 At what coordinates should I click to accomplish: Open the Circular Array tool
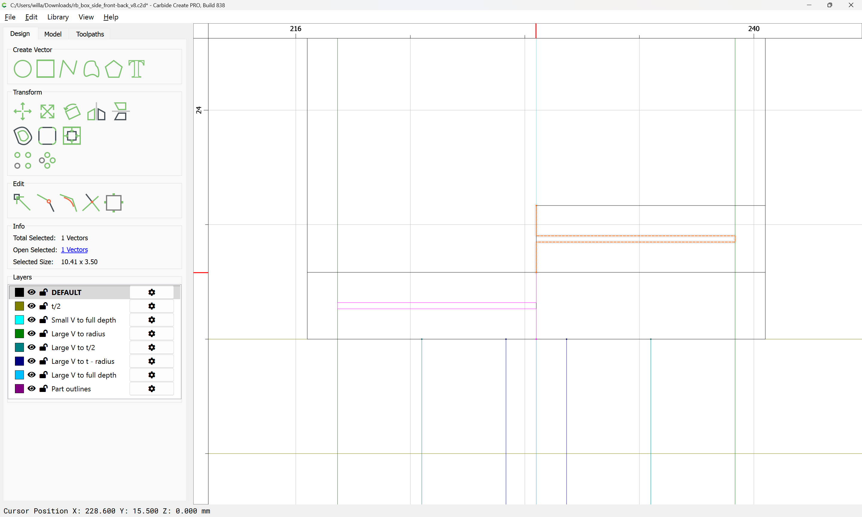pyautogui.click(x=47, y=160)
